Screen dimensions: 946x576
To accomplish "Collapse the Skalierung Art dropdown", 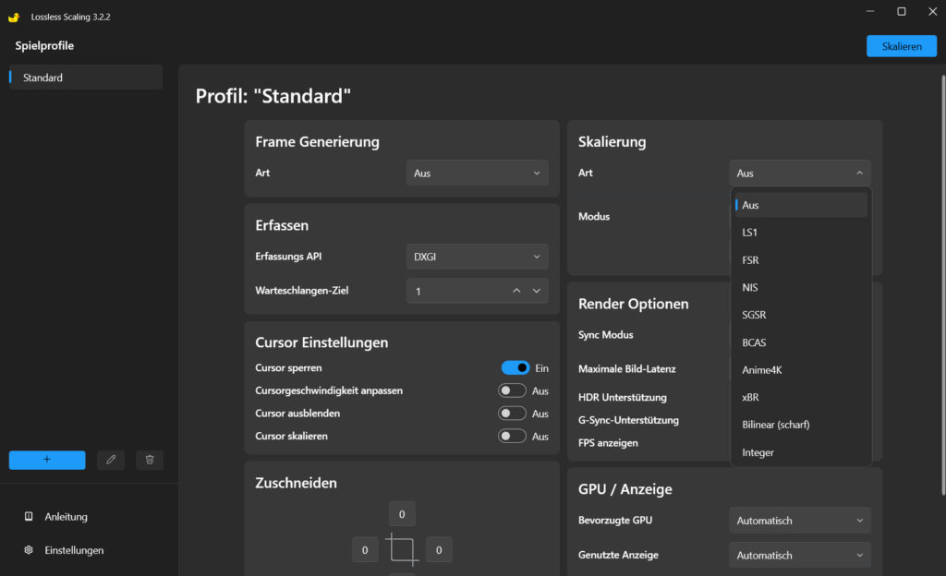I will (799, 173).
